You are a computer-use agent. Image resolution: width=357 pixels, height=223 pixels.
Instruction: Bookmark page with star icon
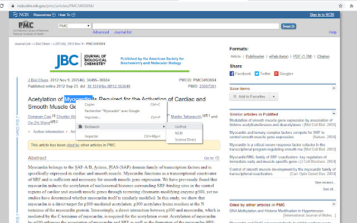click(x=340, y=6)
